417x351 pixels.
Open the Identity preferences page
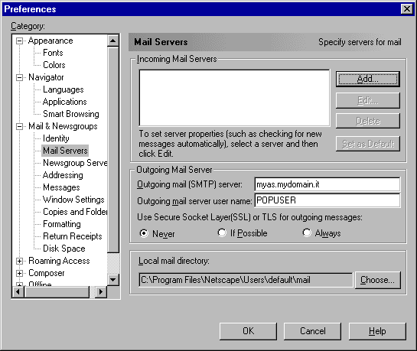point(56,138)
